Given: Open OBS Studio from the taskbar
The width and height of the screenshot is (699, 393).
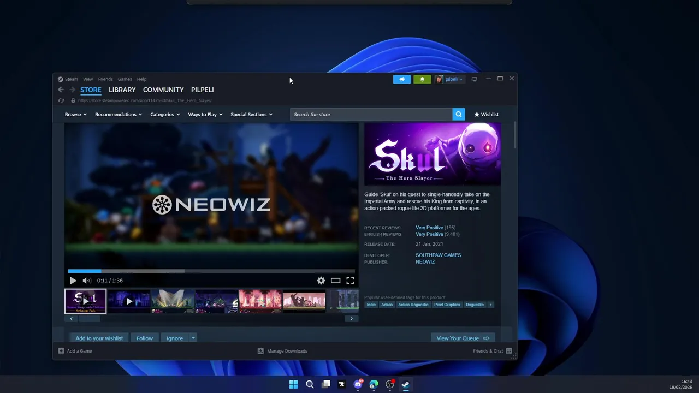Looking at the screenshot, I should pyautogui.click(x=390, y=384).
